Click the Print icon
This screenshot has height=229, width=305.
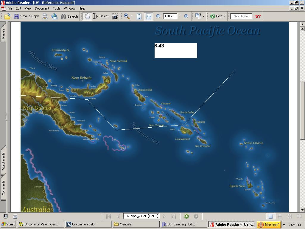click(45, 16)
